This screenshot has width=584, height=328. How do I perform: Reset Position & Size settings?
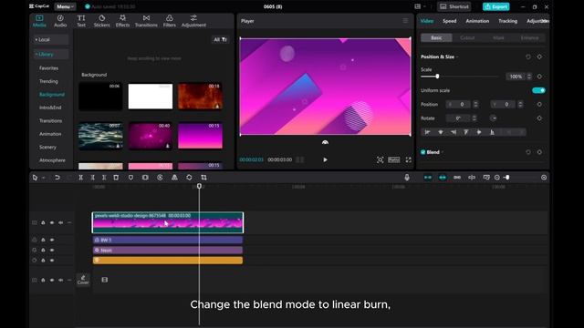pyautogui.click(x=528, y=56)
